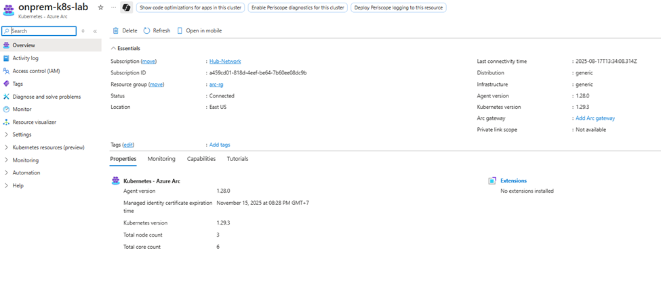Click the Add Arc gateway link
The width and height of the screenshot is (661, 282).
click(x=595, y=118)
